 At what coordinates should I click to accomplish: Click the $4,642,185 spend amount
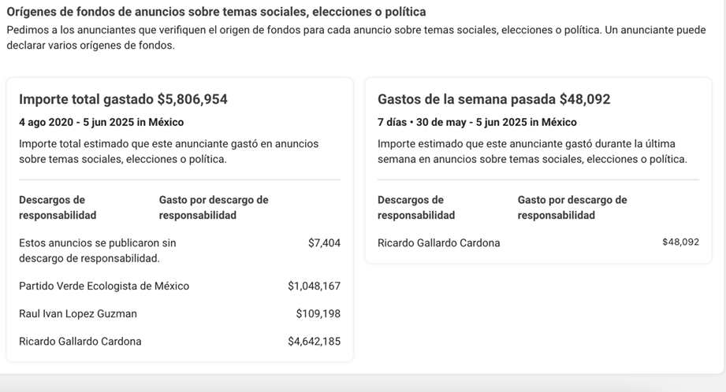(x=314, y=342)
